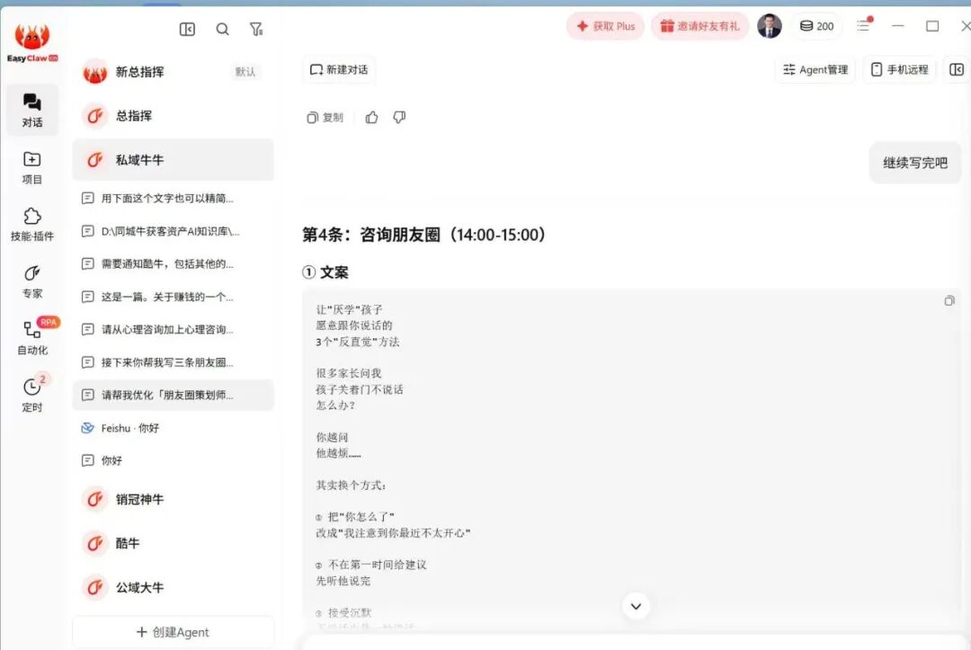971x650 pixels.
Task: Open the 200 credits balance
Action: click(x=816, y=26)
